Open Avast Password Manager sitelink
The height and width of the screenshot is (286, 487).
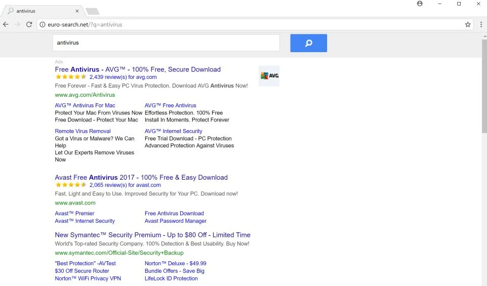click(x=176, y=221)
